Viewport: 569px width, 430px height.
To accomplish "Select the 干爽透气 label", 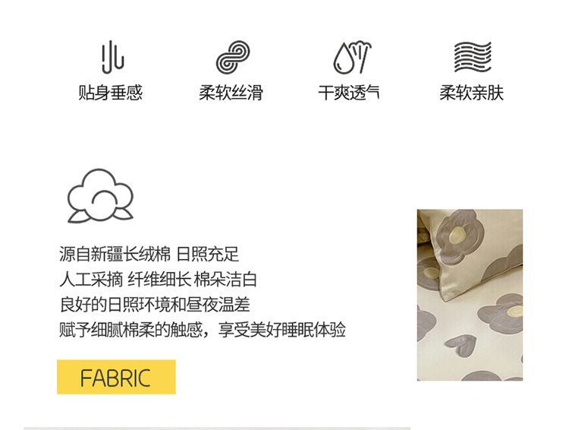I will (x=349, y=93).
